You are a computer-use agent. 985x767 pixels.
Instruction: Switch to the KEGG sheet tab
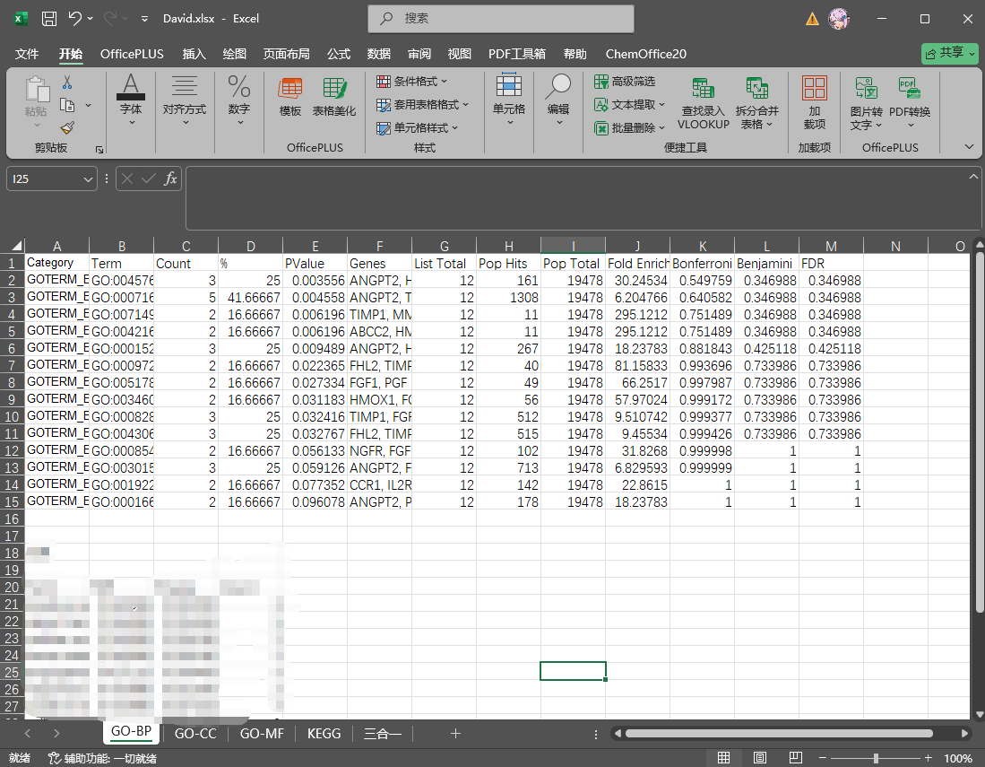(x=324, y=733)
